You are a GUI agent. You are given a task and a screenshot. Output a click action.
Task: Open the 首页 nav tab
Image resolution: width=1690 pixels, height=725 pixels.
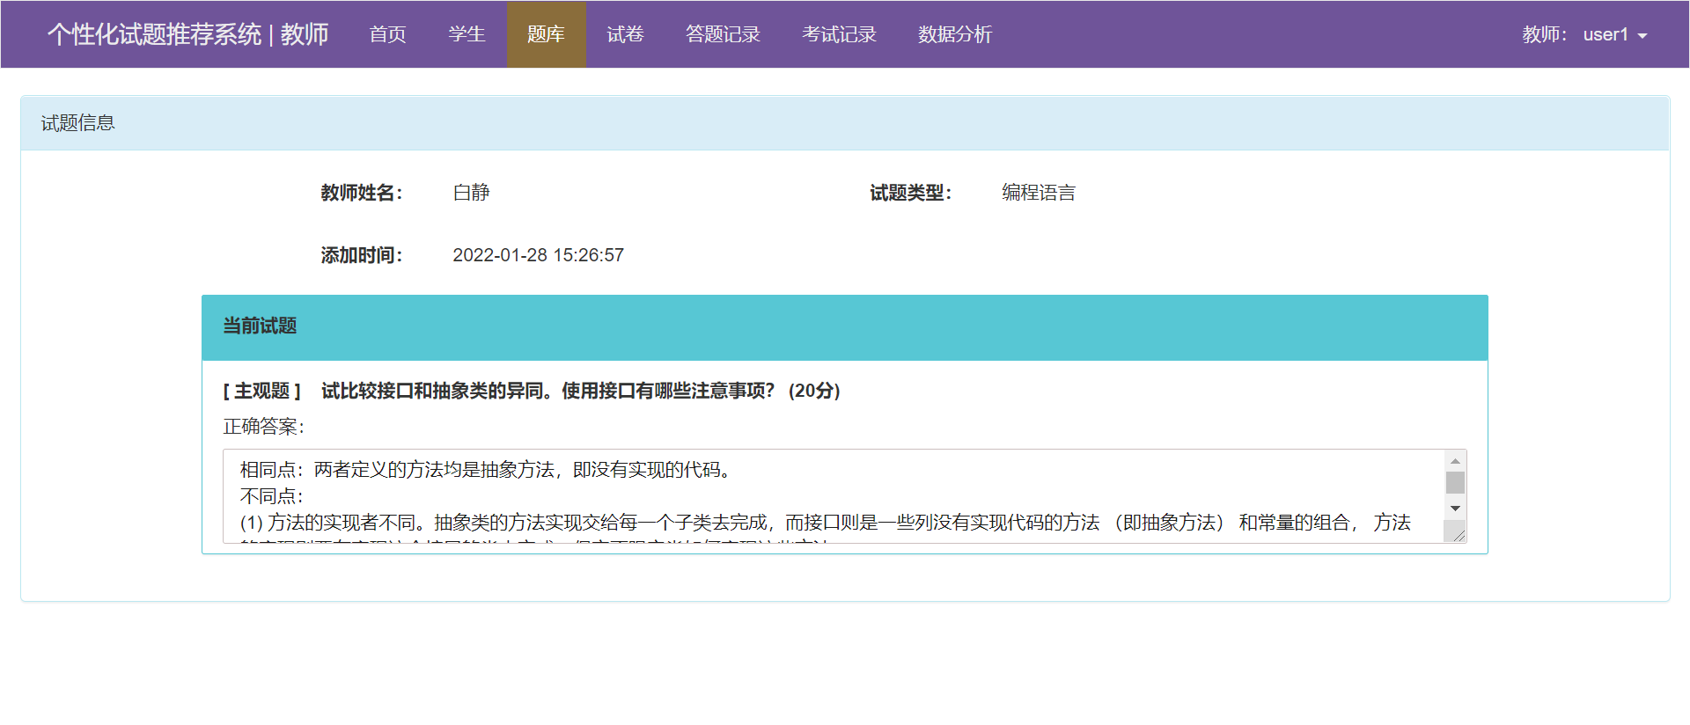[x=387, y=34]
